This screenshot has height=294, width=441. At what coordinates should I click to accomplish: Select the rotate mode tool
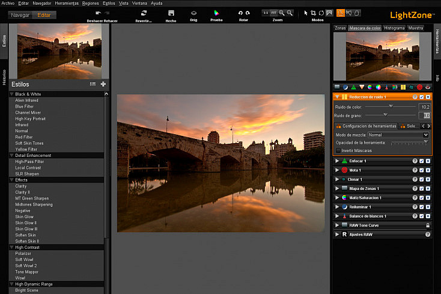[x=321, y=13]
